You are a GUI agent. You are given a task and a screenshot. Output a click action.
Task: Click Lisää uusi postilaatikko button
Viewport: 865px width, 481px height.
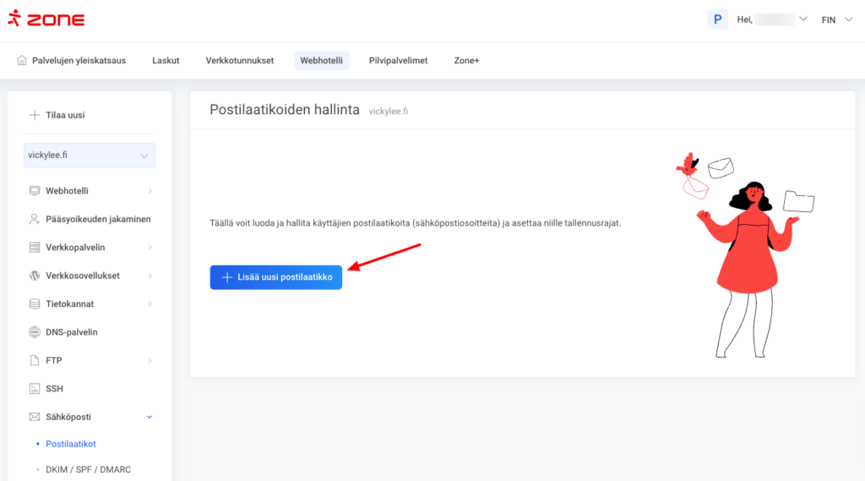pos(276,277)
